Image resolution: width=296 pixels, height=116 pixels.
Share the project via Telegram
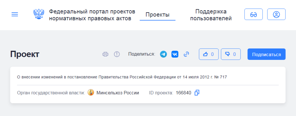coord(163,54)
